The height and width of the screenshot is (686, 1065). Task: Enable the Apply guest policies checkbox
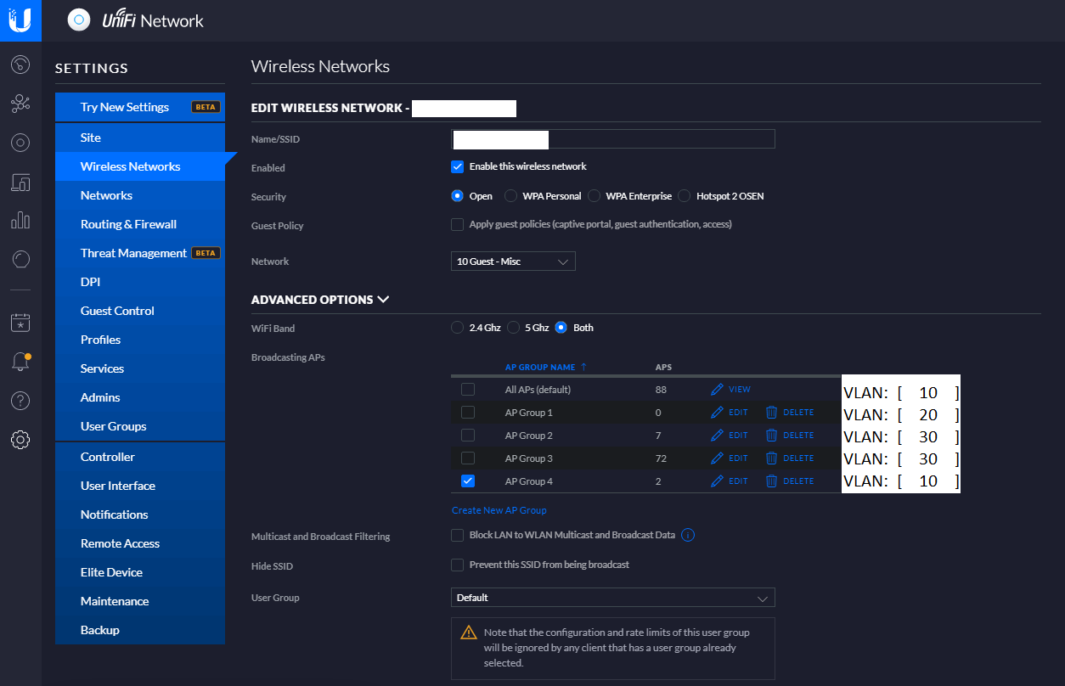coord(457,225)
